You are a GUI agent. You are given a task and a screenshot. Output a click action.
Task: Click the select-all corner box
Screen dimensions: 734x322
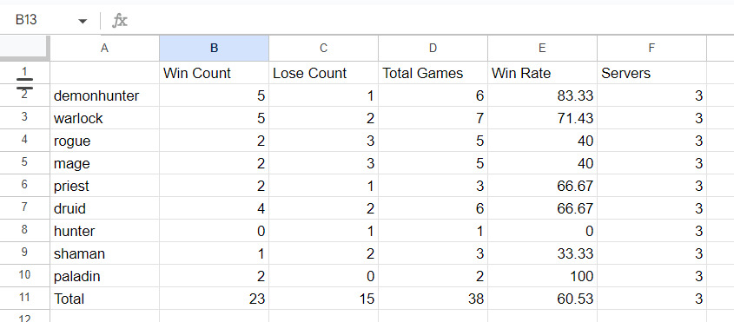click(24, 48)
